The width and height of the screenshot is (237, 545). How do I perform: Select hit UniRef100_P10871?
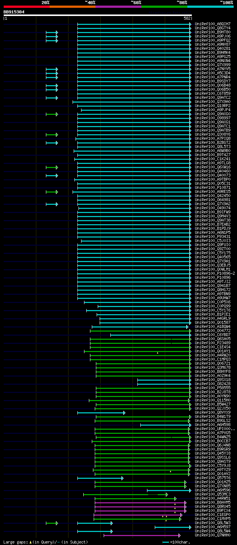coord(213,187)
